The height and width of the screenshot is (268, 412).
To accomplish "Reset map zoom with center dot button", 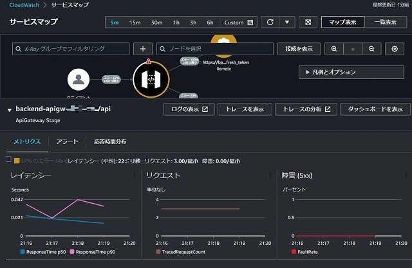I will coord(353,49).
